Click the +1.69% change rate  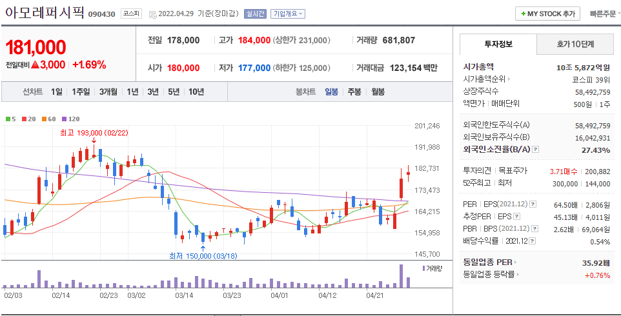89,65
